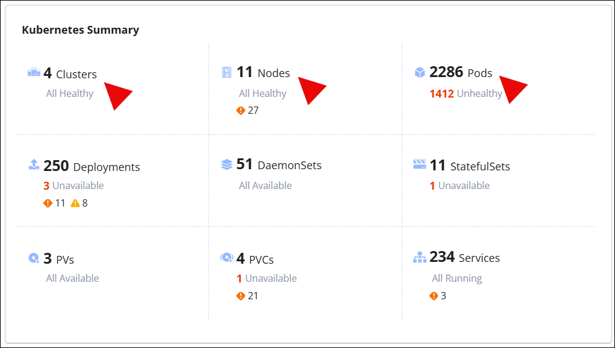Click the Clusters icon

tap(34, 73)
